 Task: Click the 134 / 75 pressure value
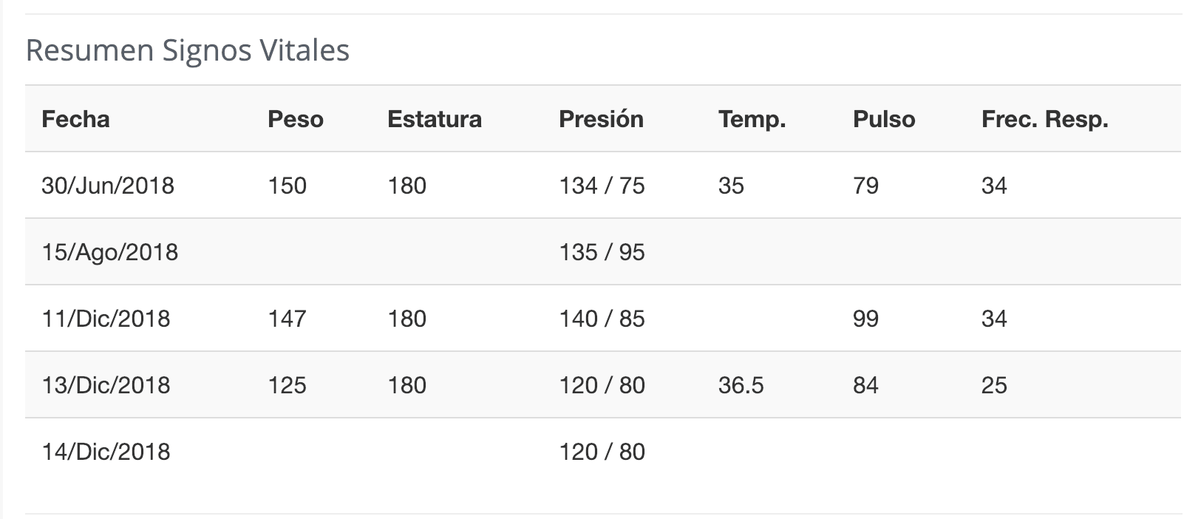click(x=602, y=186)
